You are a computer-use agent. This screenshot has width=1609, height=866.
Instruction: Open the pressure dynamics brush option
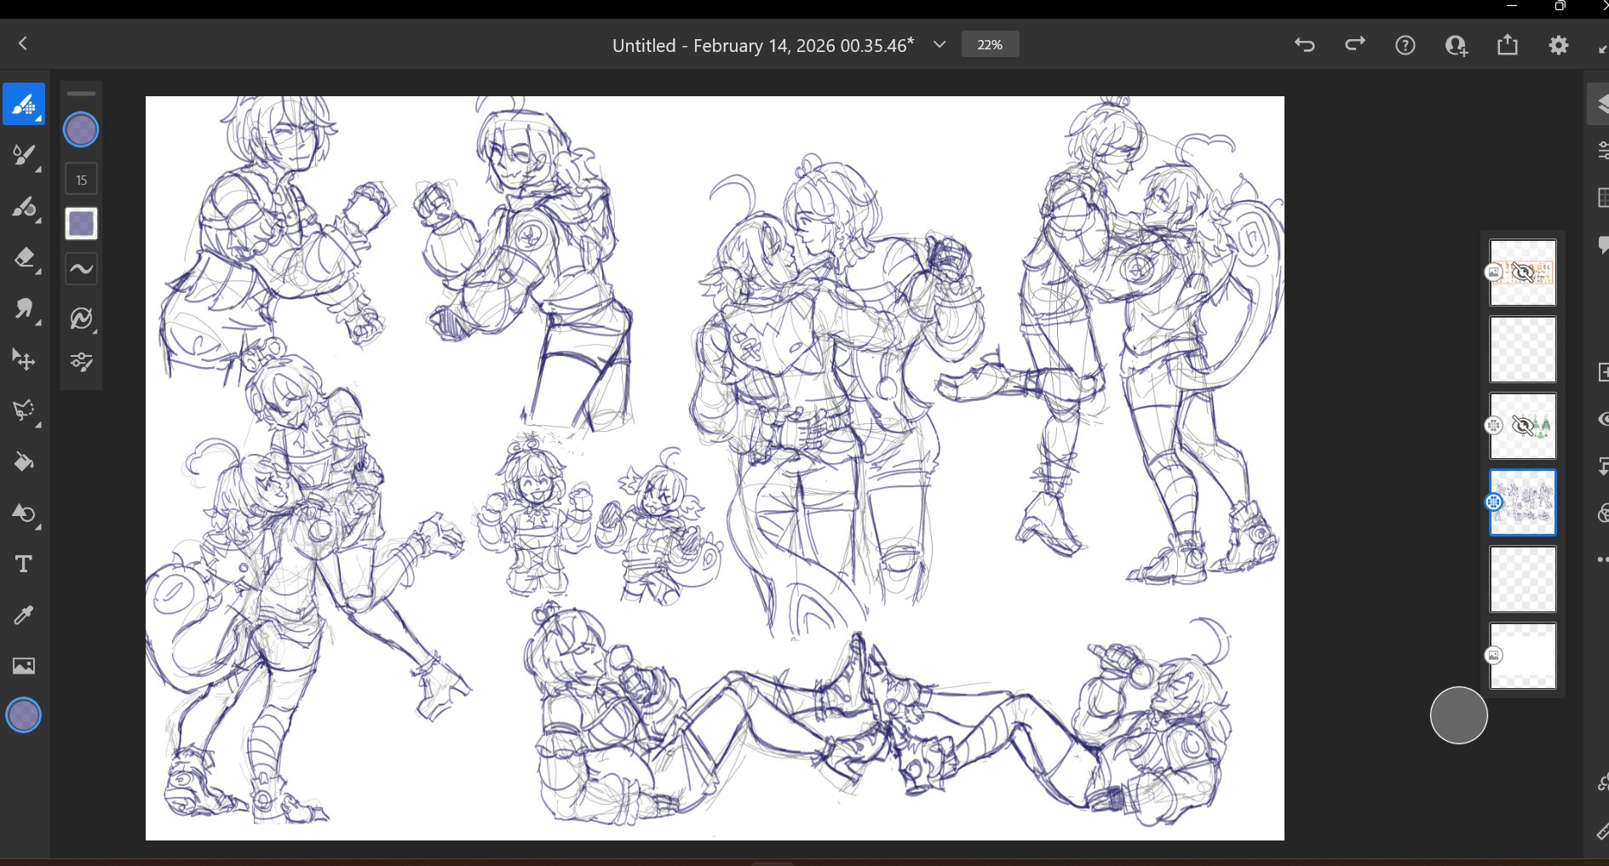coord(82,318)
